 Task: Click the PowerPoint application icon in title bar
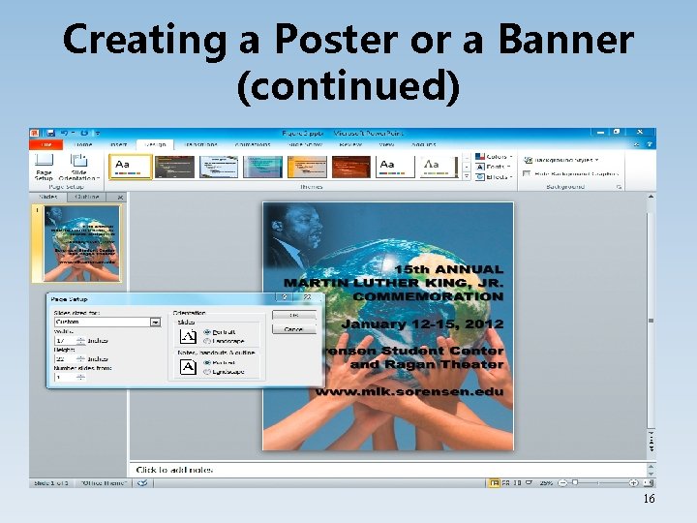[x=35, y=133]
